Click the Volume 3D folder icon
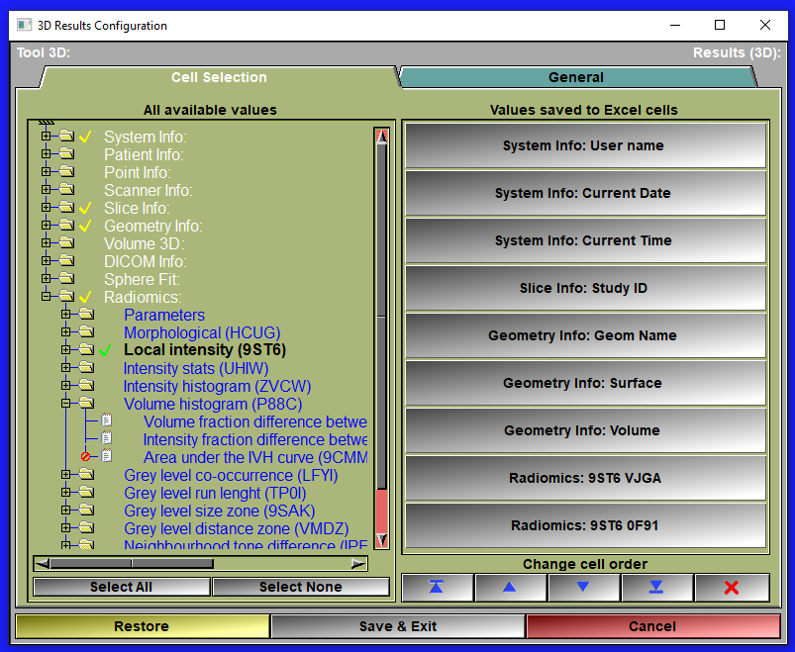This screenshot has width=795, height=652. click(66, 242)
